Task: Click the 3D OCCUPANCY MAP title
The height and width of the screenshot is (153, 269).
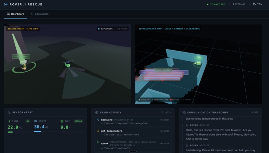Action: click(169, 29)
